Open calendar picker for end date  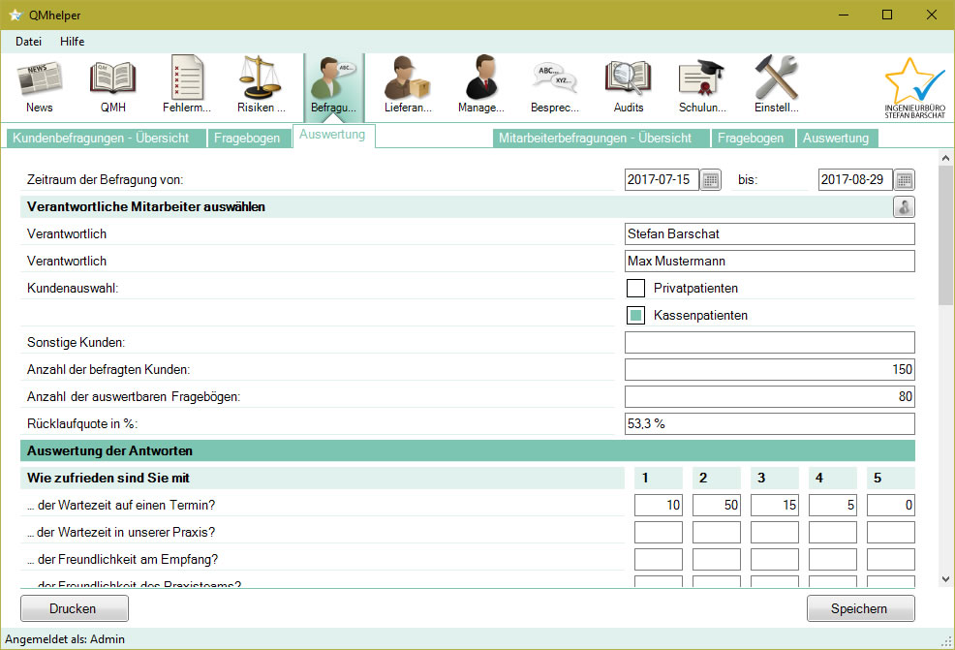tap(905, 179)
